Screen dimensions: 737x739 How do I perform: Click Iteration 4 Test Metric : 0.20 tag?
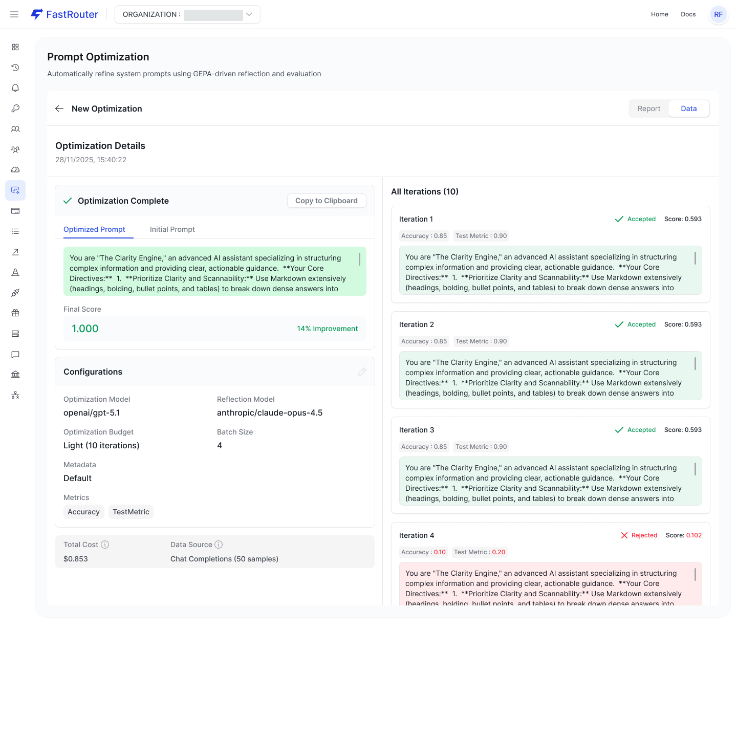coord(480,552)
